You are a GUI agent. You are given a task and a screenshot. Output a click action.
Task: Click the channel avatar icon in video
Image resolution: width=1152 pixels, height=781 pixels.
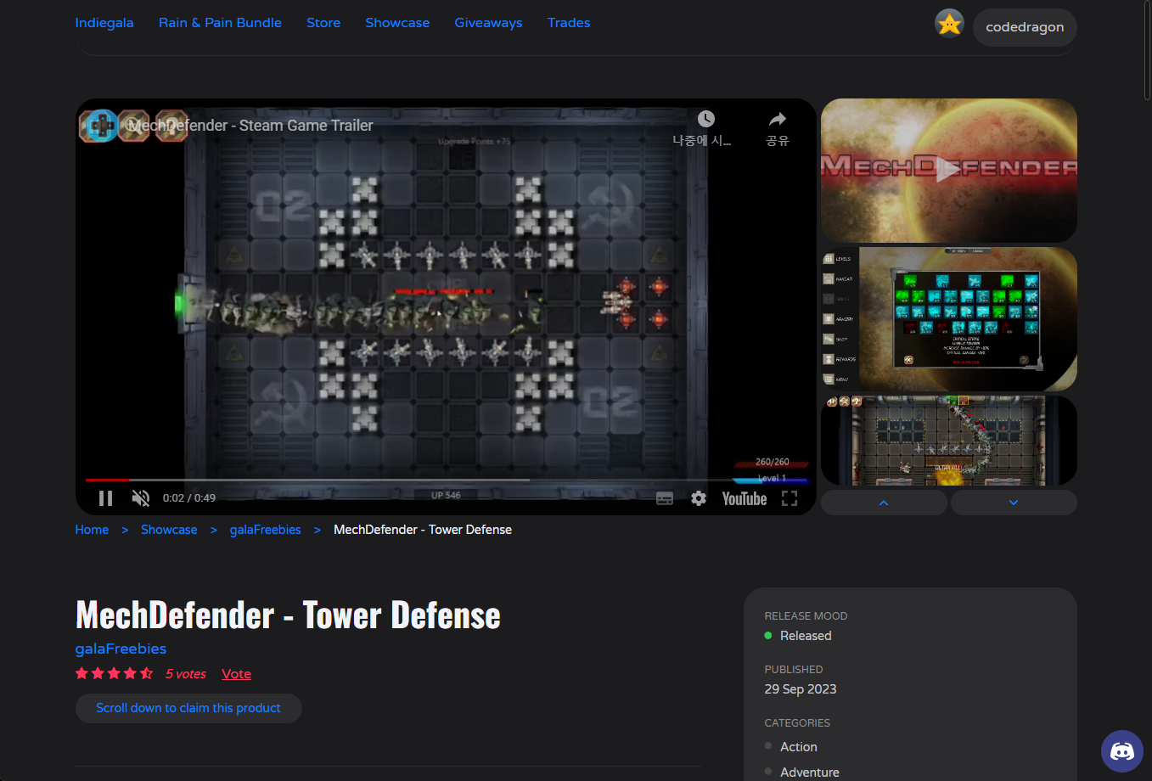click(101, 126)
